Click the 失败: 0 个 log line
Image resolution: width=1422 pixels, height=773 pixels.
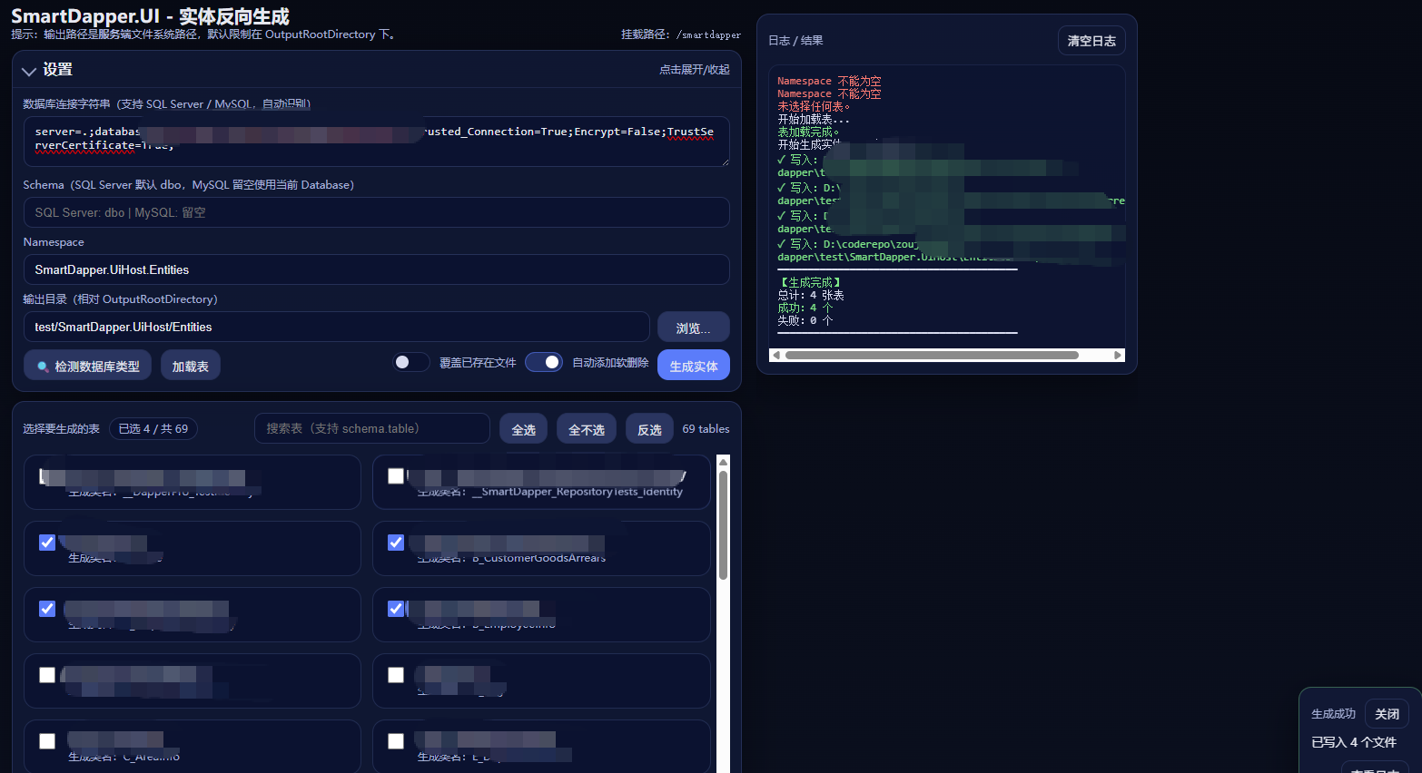click(x=805, y=320)
